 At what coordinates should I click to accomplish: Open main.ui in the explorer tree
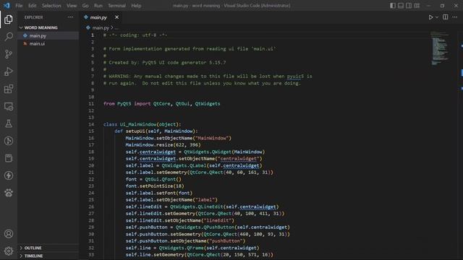pos(37,43)
